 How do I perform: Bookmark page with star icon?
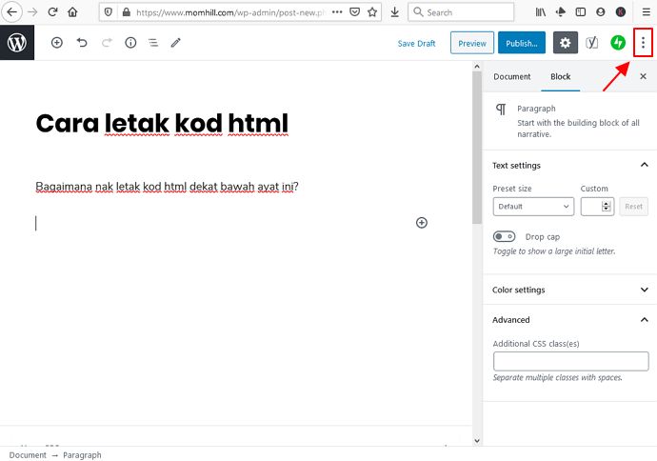pyautogui.click(x=372, y=11)
